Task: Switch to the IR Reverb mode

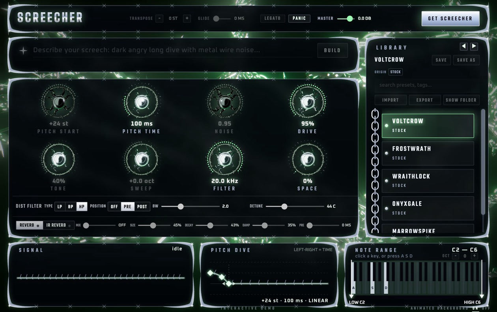Action: [58, 225]
